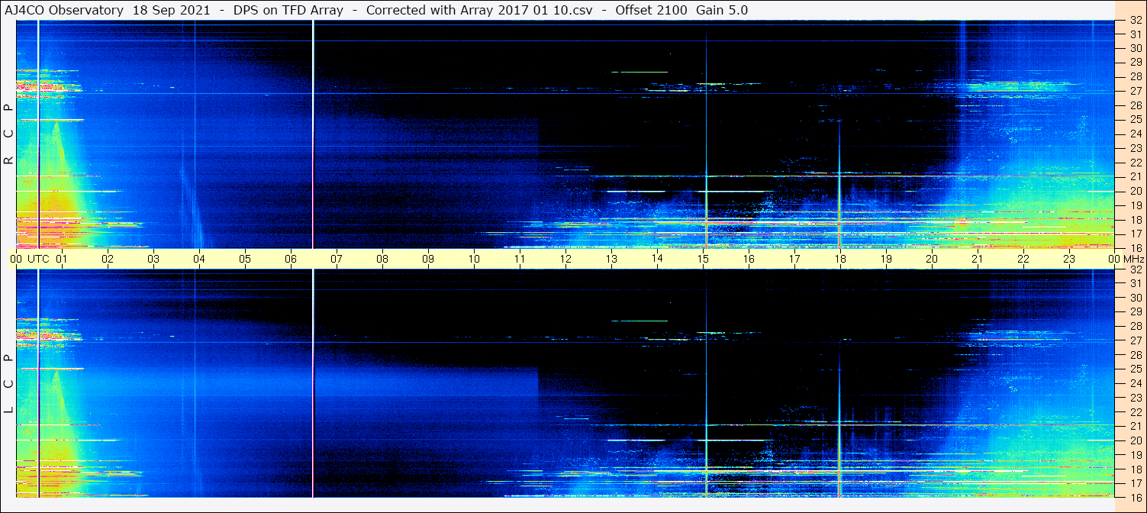Select hour 23 on the time axis
Image resolution: width=1147 pixels, height=513 pixels.
[x=1069, y=259]
